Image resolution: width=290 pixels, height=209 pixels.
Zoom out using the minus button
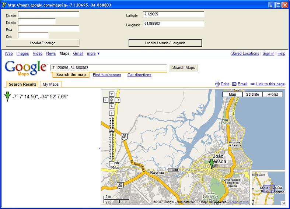pyautogui.click(x=112, y=163)
